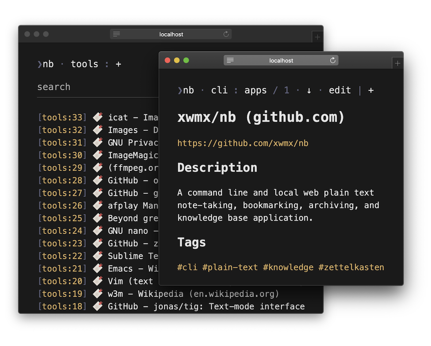Open reader view in front window's address bar

point(230,60)
